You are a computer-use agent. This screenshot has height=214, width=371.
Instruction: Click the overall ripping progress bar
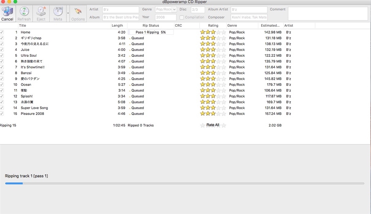click(x=184, y=183)
